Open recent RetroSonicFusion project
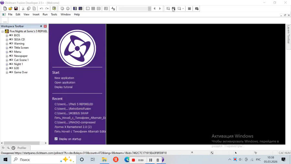Image resolution: width=291 pixels, height=164 pixels. [x=72, y=109]
